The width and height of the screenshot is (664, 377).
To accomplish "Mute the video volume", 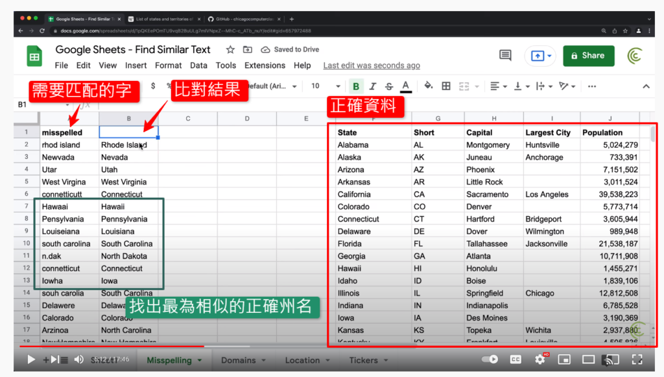I will 78,360.
